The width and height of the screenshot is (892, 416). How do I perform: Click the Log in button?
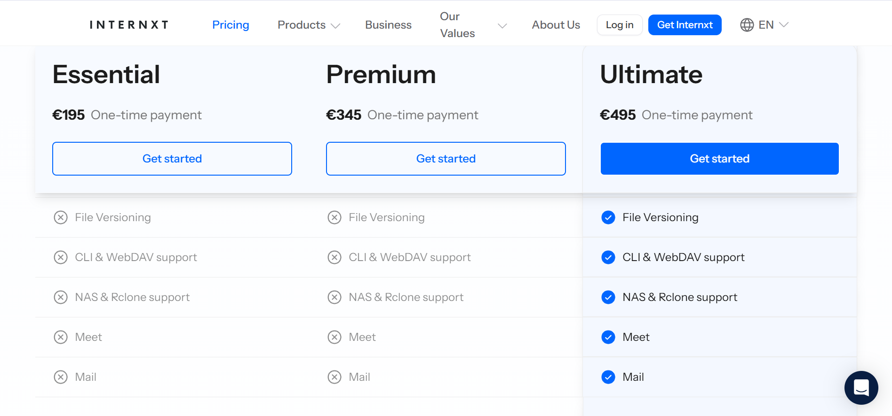pos(619,25)
